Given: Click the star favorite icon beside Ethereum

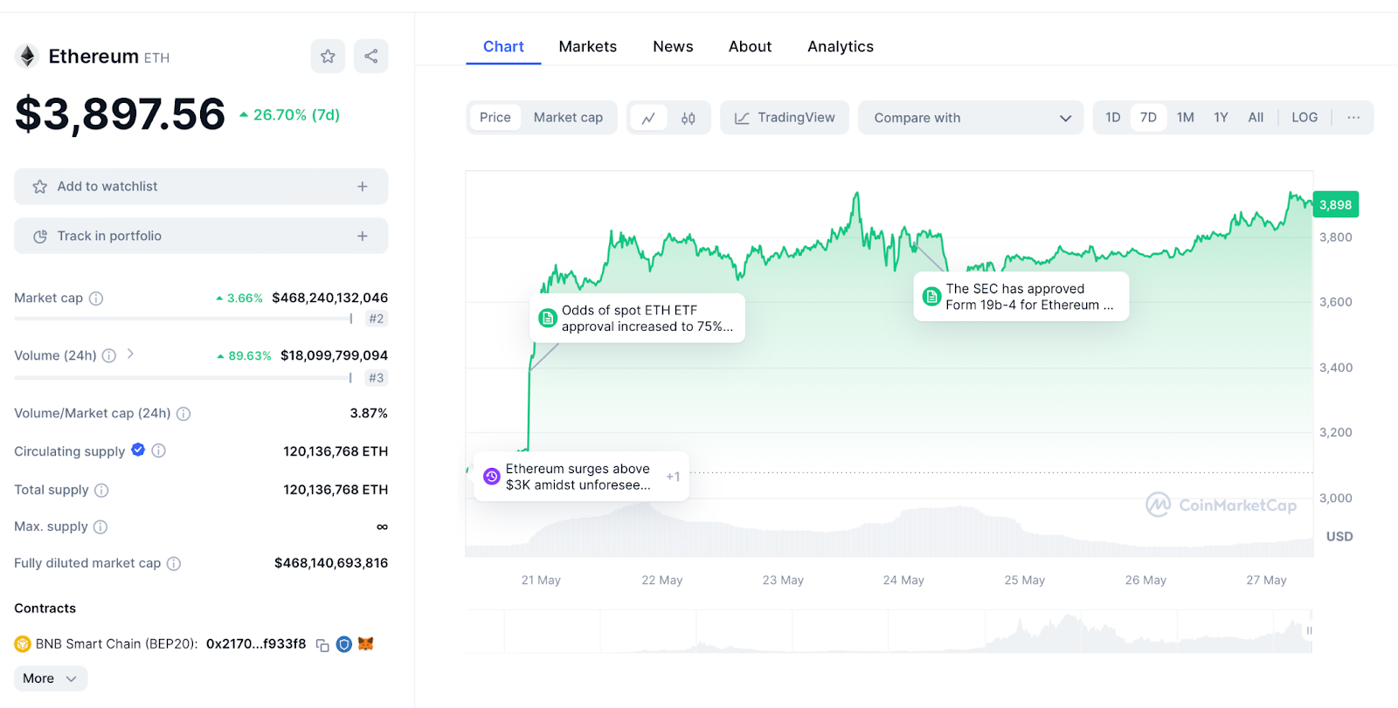Looking at the screenshot, I should 328,56.
